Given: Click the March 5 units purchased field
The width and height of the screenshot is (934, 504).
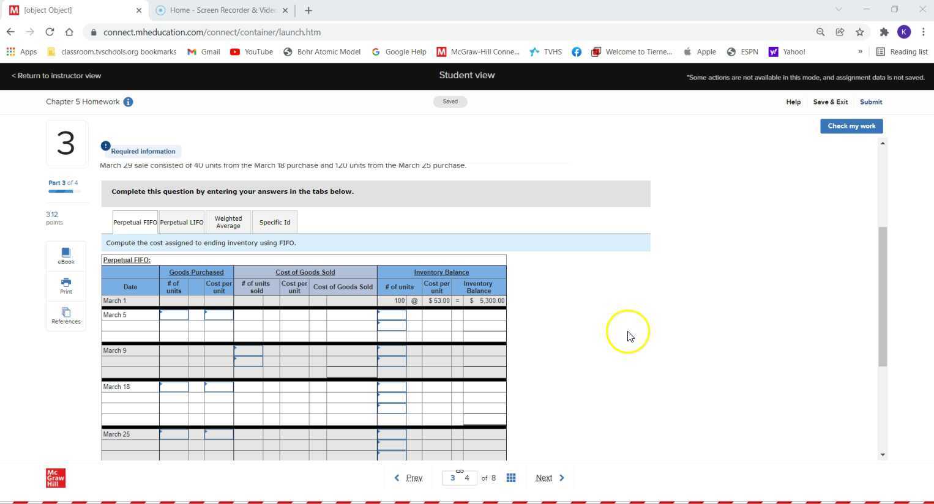Looking at the screenshot, I should coord(174,315).
